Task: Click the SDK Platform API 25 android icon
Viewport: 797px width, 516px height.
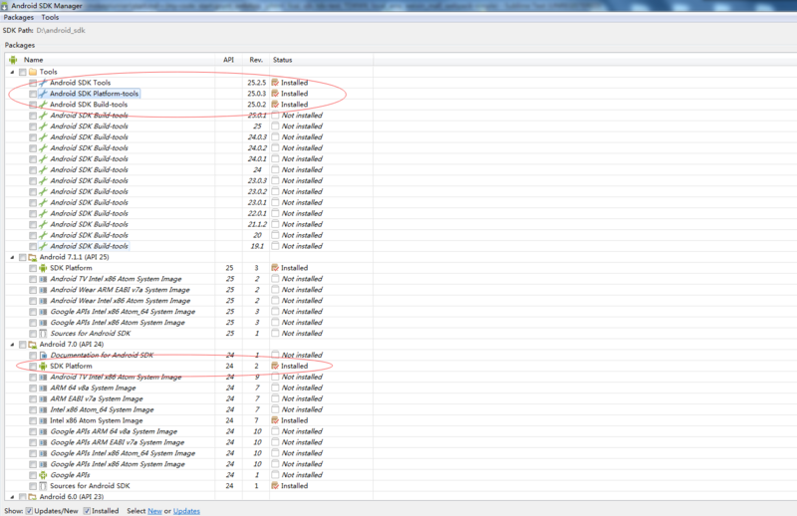Action: coord(43,268)
